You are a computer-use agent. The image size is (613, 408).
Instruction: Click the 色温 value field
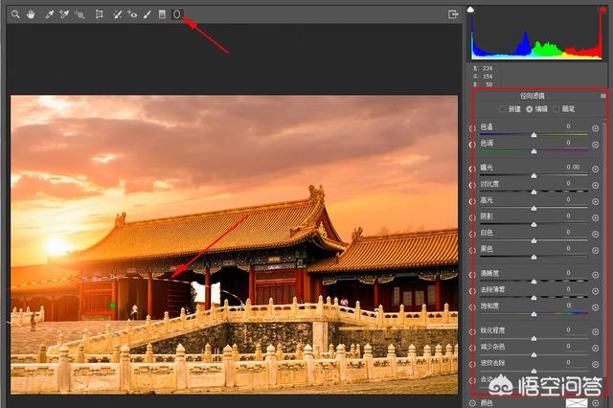568,126
